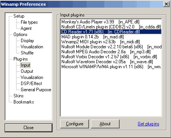
Task: Open Agent preferences
Action: point(26,28)
